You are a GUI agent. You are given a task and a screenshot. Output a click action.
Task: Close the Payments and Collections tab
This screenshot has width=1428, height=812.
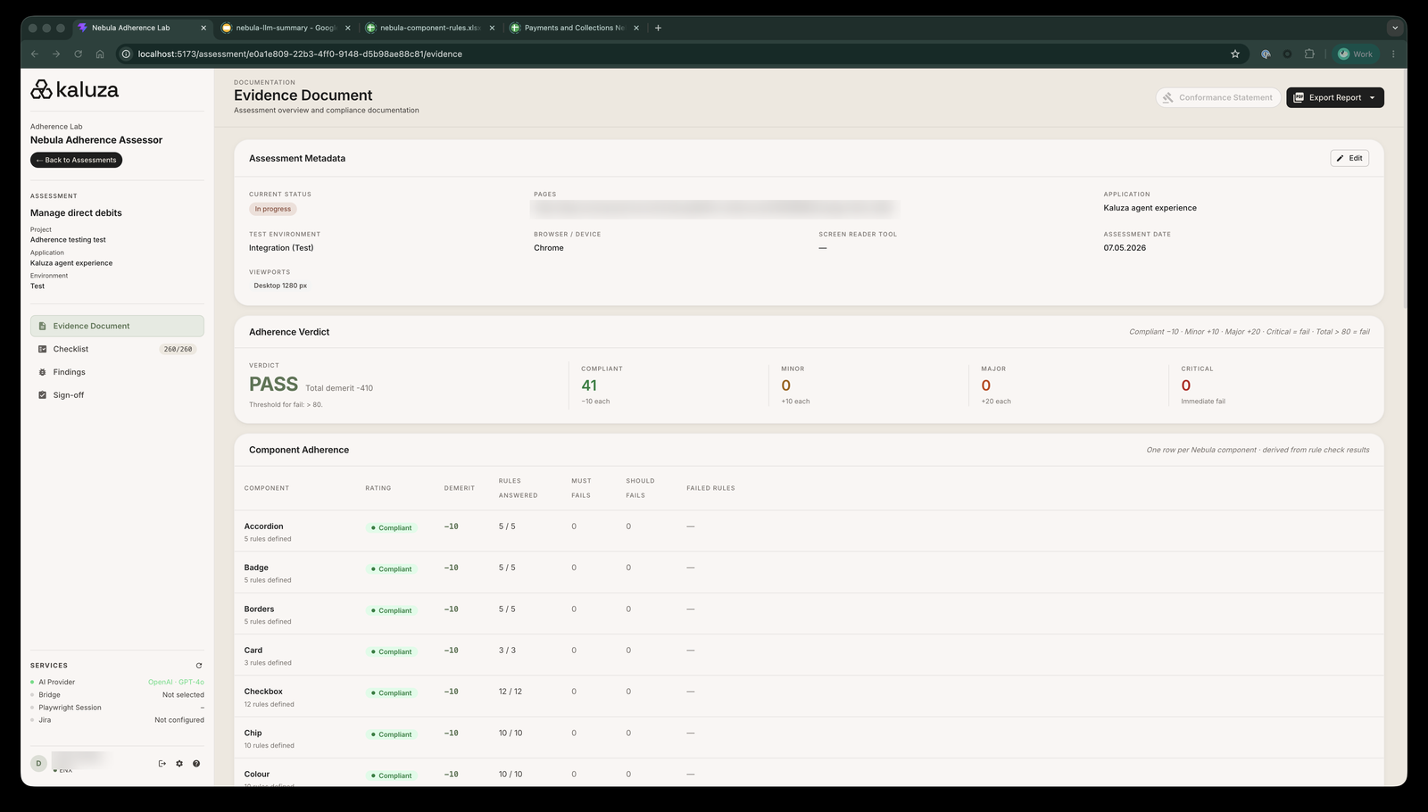click(x=636, y=28)
